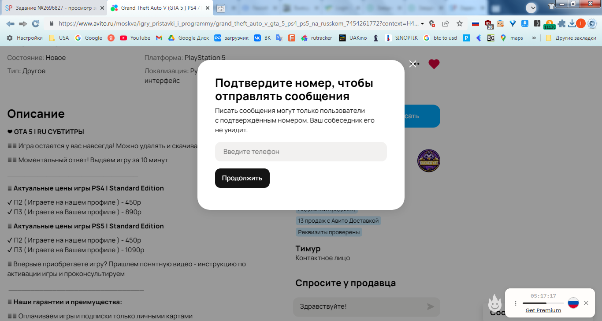Image resolution: width=602 pixels, height=321 pixels.
Task: Add listing to favorites with heart icon
Action: (x=434, y=64)
